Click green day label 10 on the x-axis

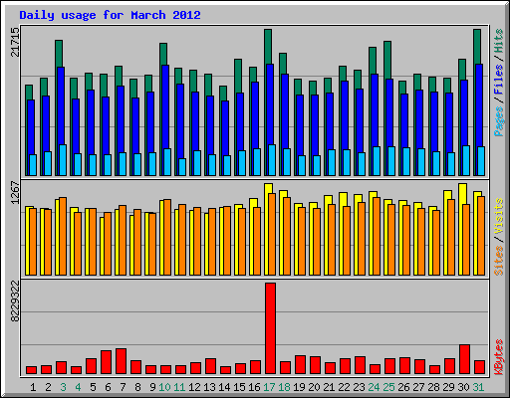[x=164, y=387]
